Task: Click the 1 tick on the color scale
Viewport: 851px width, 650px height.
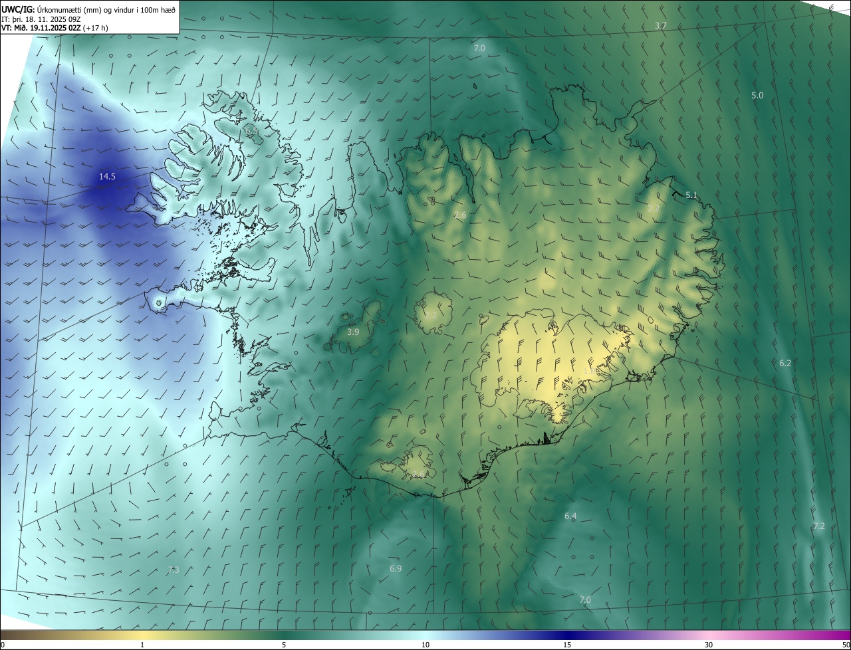Action: [x=142, y=645]
